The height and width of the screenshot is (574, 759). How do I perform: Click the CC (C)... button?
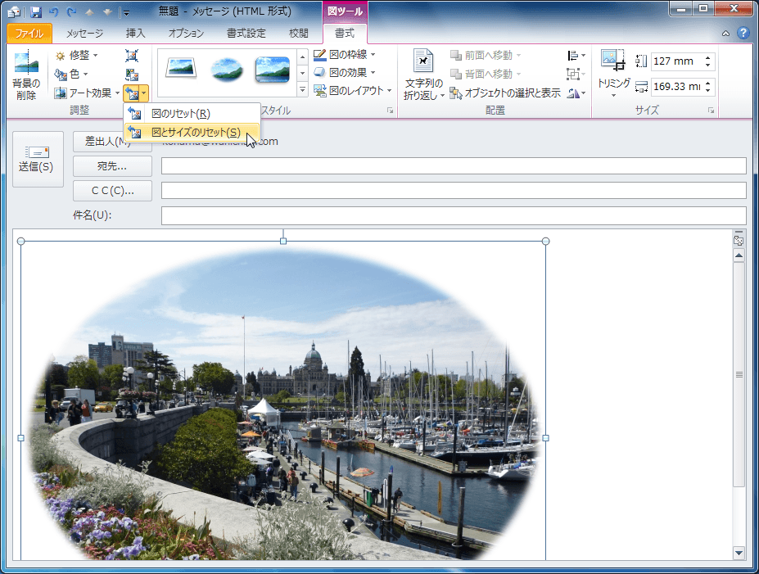click(112, 191)
